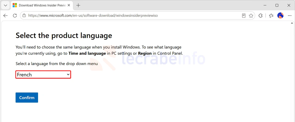Go back using the browser back arrow
The width and height of the screenshot is (295, 122).
5,15
